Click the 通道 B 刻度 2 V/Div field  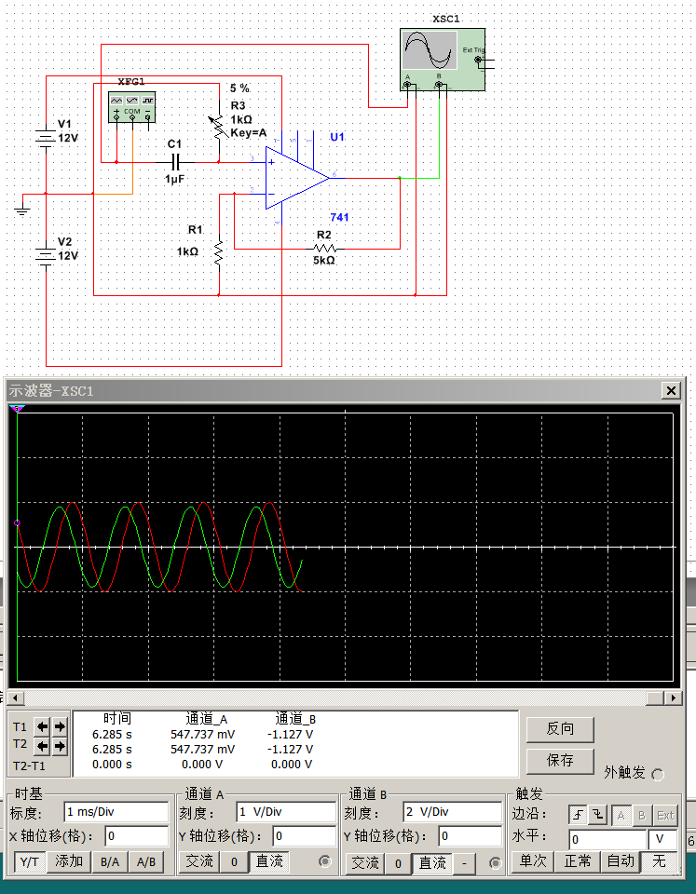452,812
